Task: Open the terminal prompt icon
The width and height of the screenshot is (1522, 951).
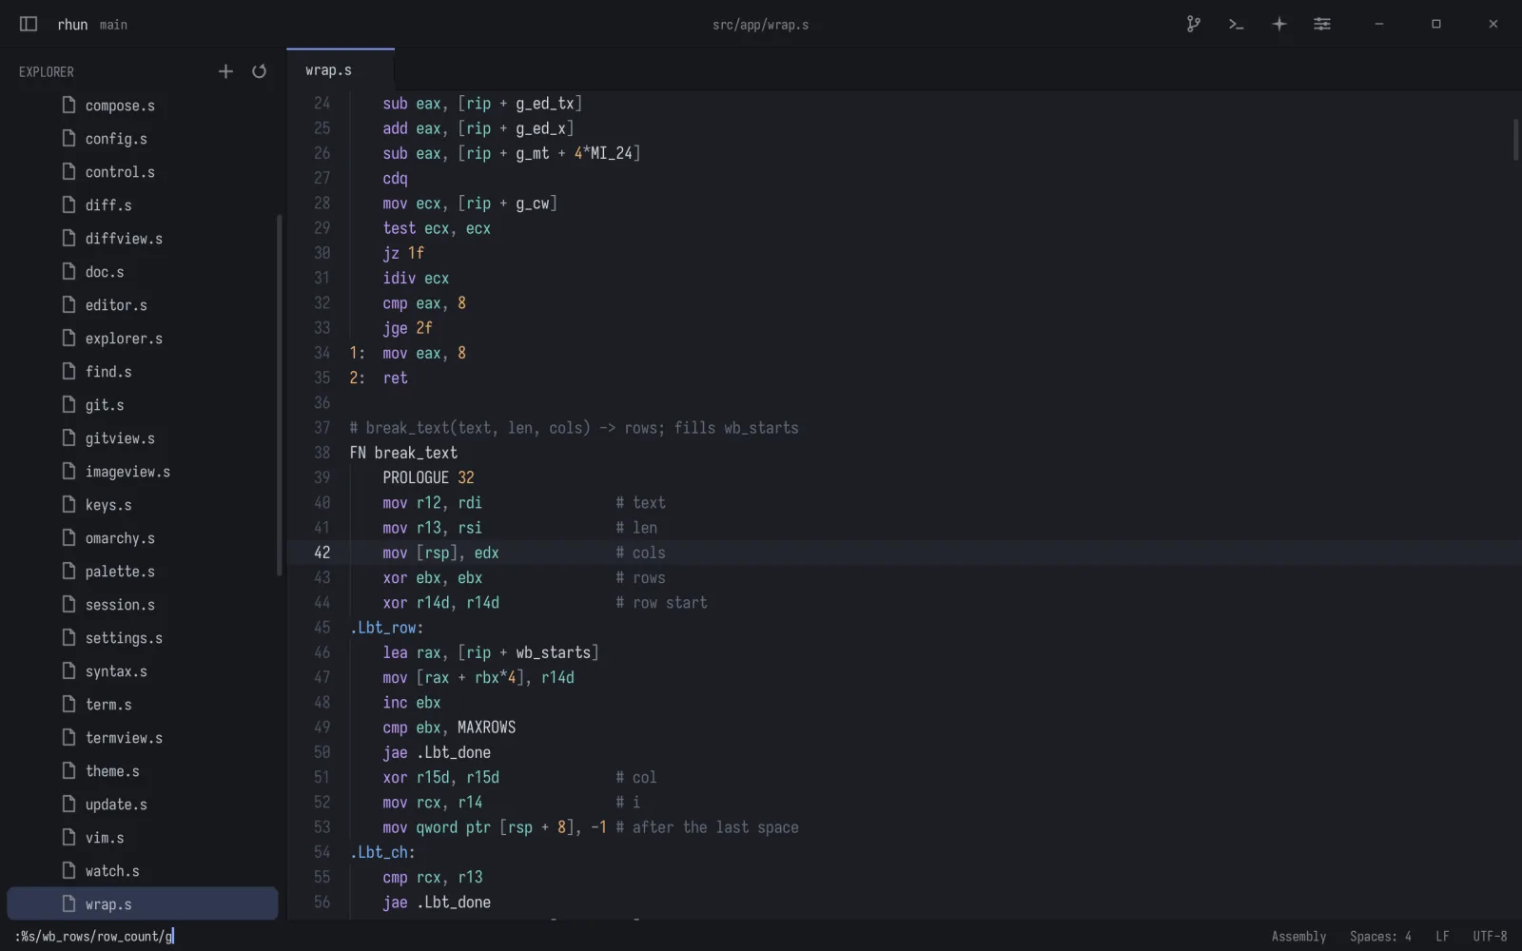Action: [1236, 24]
